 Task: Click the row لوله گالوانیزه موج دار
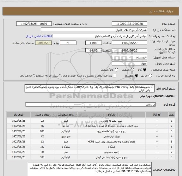pyautogui.click(x=91, y=126)
